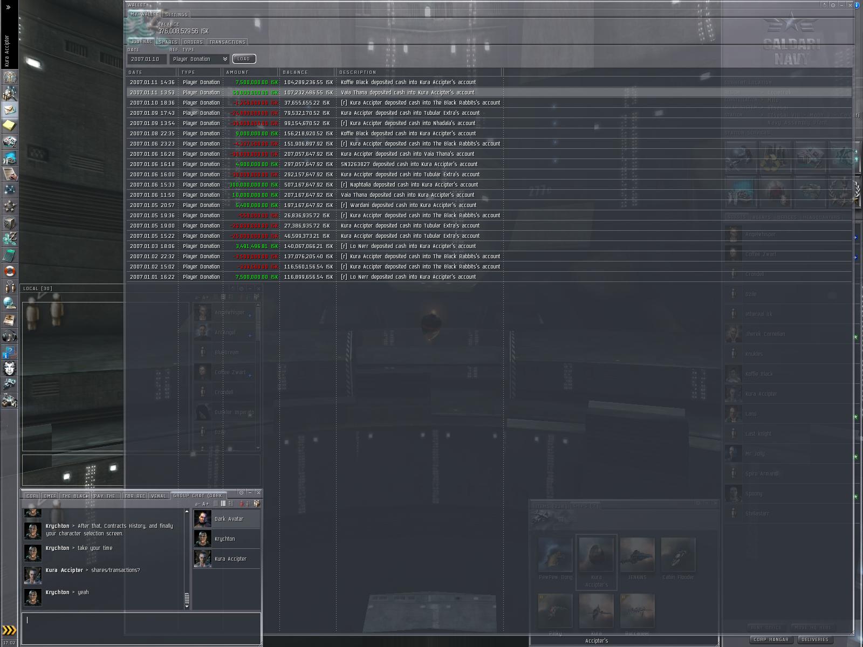
Task: Decrease chat font size with a-
Action: [x=197, y=504]
